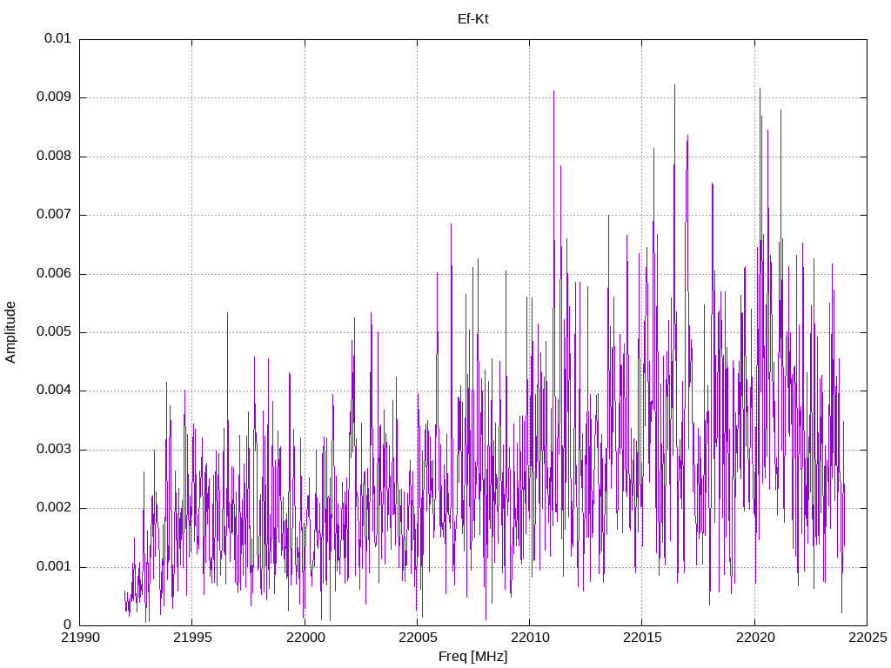Select the 0.005 y-axis tick value
Screen dimensions: 891x668
[54, 331]
